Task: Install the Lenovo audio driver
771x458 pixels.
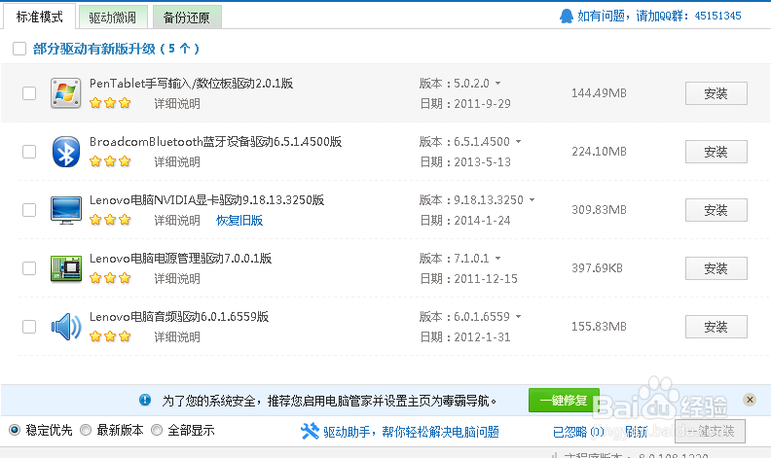Action: point(716,327)
